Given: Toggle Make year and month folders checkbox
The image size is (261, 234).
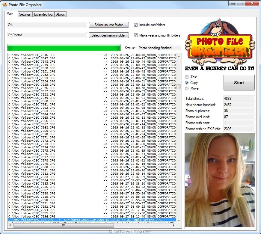Looking at the screenshot, I should [135, 35].
